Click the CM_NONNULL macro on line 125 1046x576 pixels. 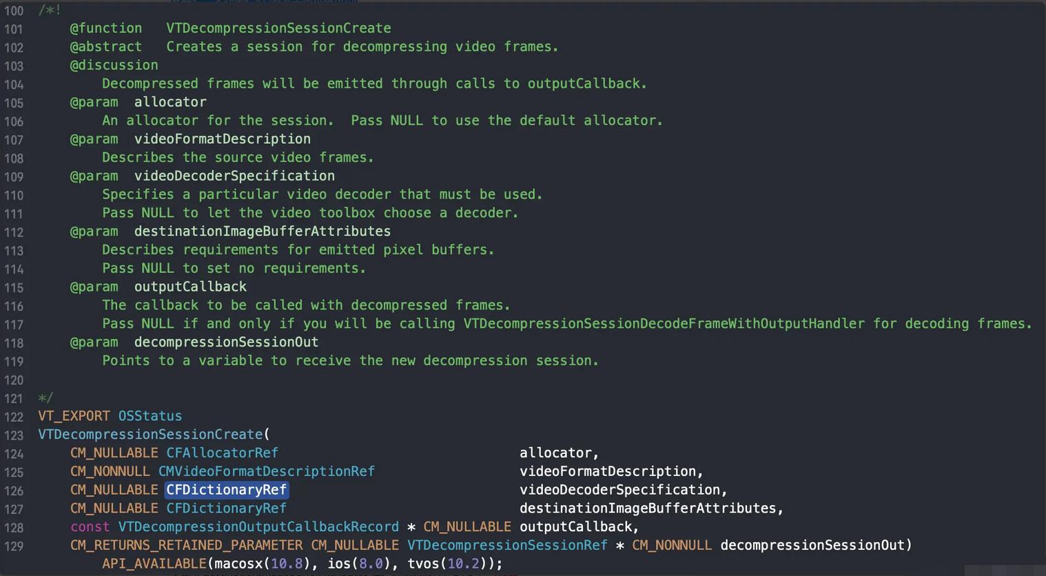[x=110, y=471]
